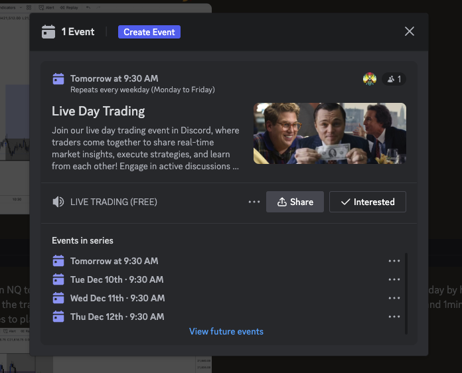Open View future events link

226,331
